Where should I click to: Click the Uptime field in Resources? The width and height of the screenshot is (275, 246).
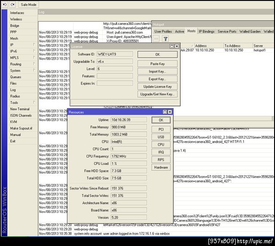pos(129,120)
